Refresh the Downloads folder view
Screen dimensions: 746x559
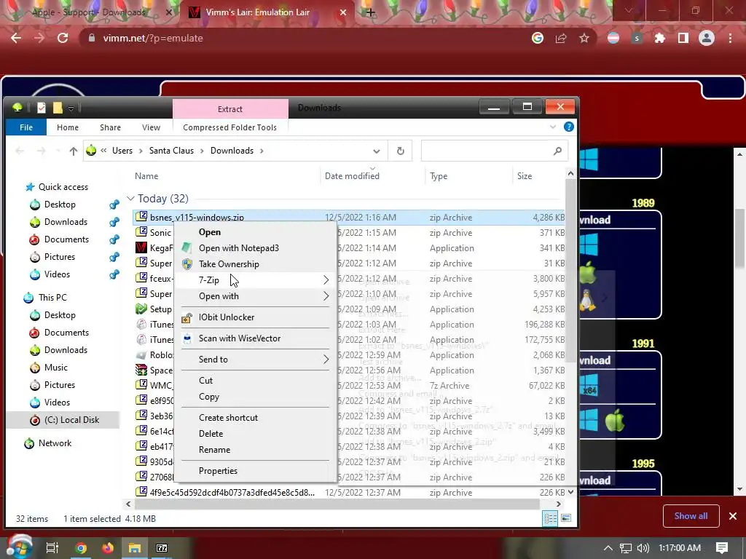pos(401,151)
